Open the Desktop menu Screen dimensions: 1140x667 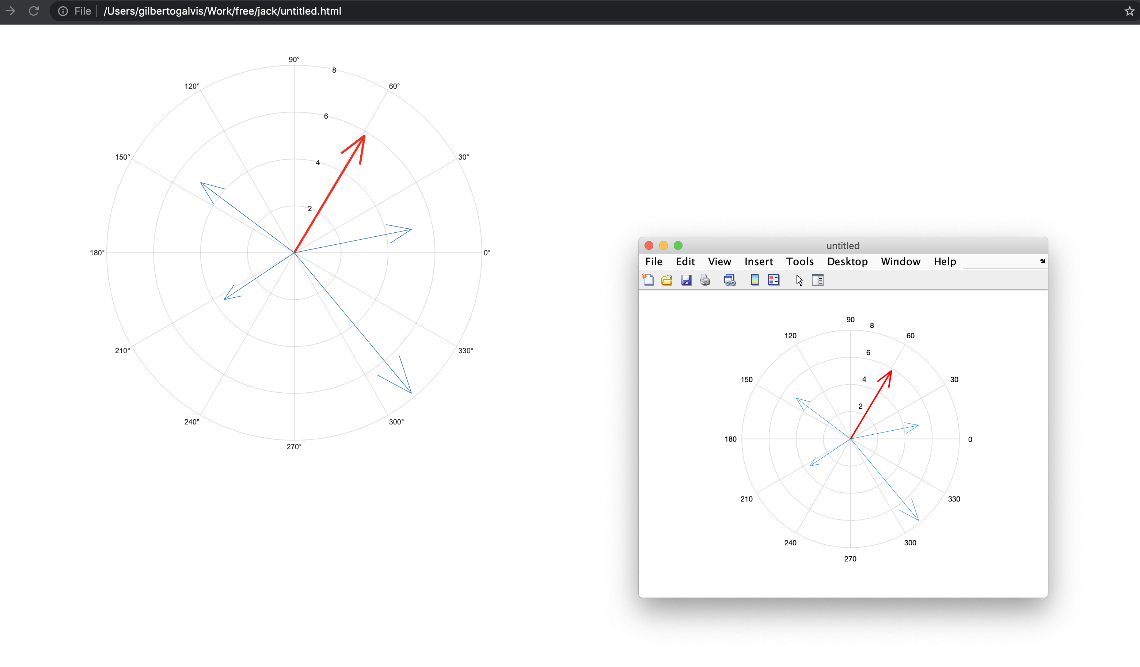(x=847, y=262)
